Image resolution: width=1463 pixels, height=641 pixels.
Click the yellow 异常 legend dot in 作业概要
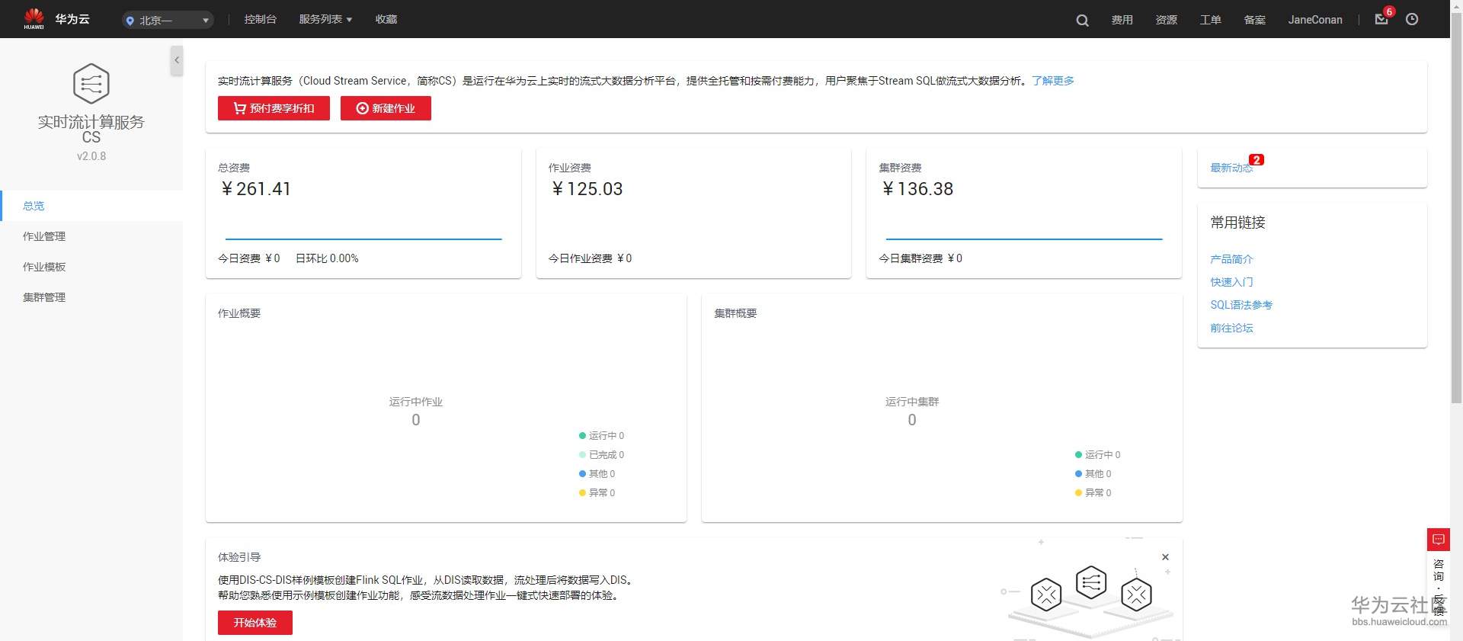(583, 493)
